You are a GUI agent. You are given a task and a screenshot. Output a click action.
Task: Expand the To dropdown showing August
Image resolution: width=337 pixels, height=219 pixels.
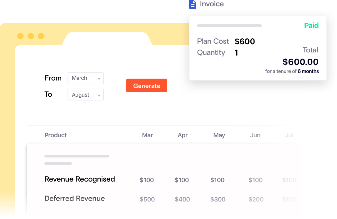[86, 95]
